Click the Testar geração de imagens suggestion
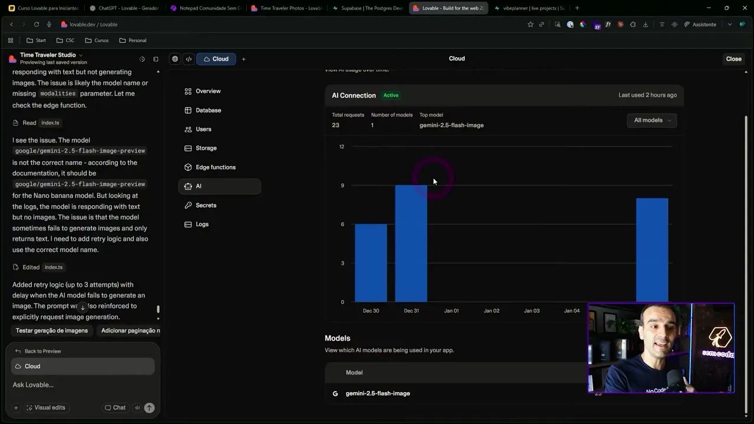The image size is (754, 424). 51,330
